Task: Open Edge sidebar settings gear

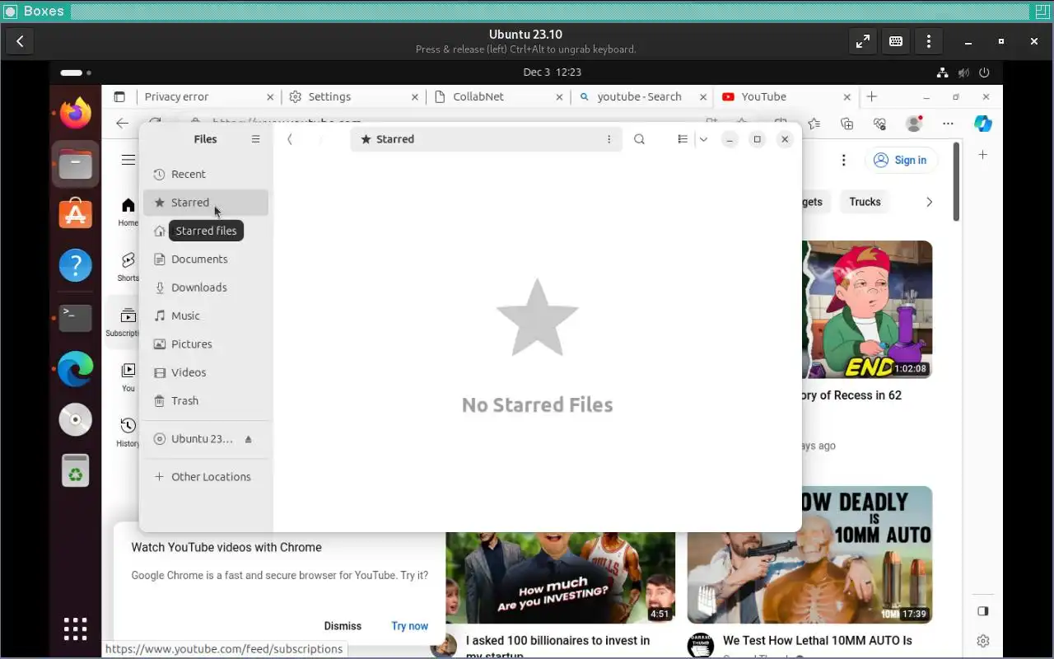Action: point(982,641)
